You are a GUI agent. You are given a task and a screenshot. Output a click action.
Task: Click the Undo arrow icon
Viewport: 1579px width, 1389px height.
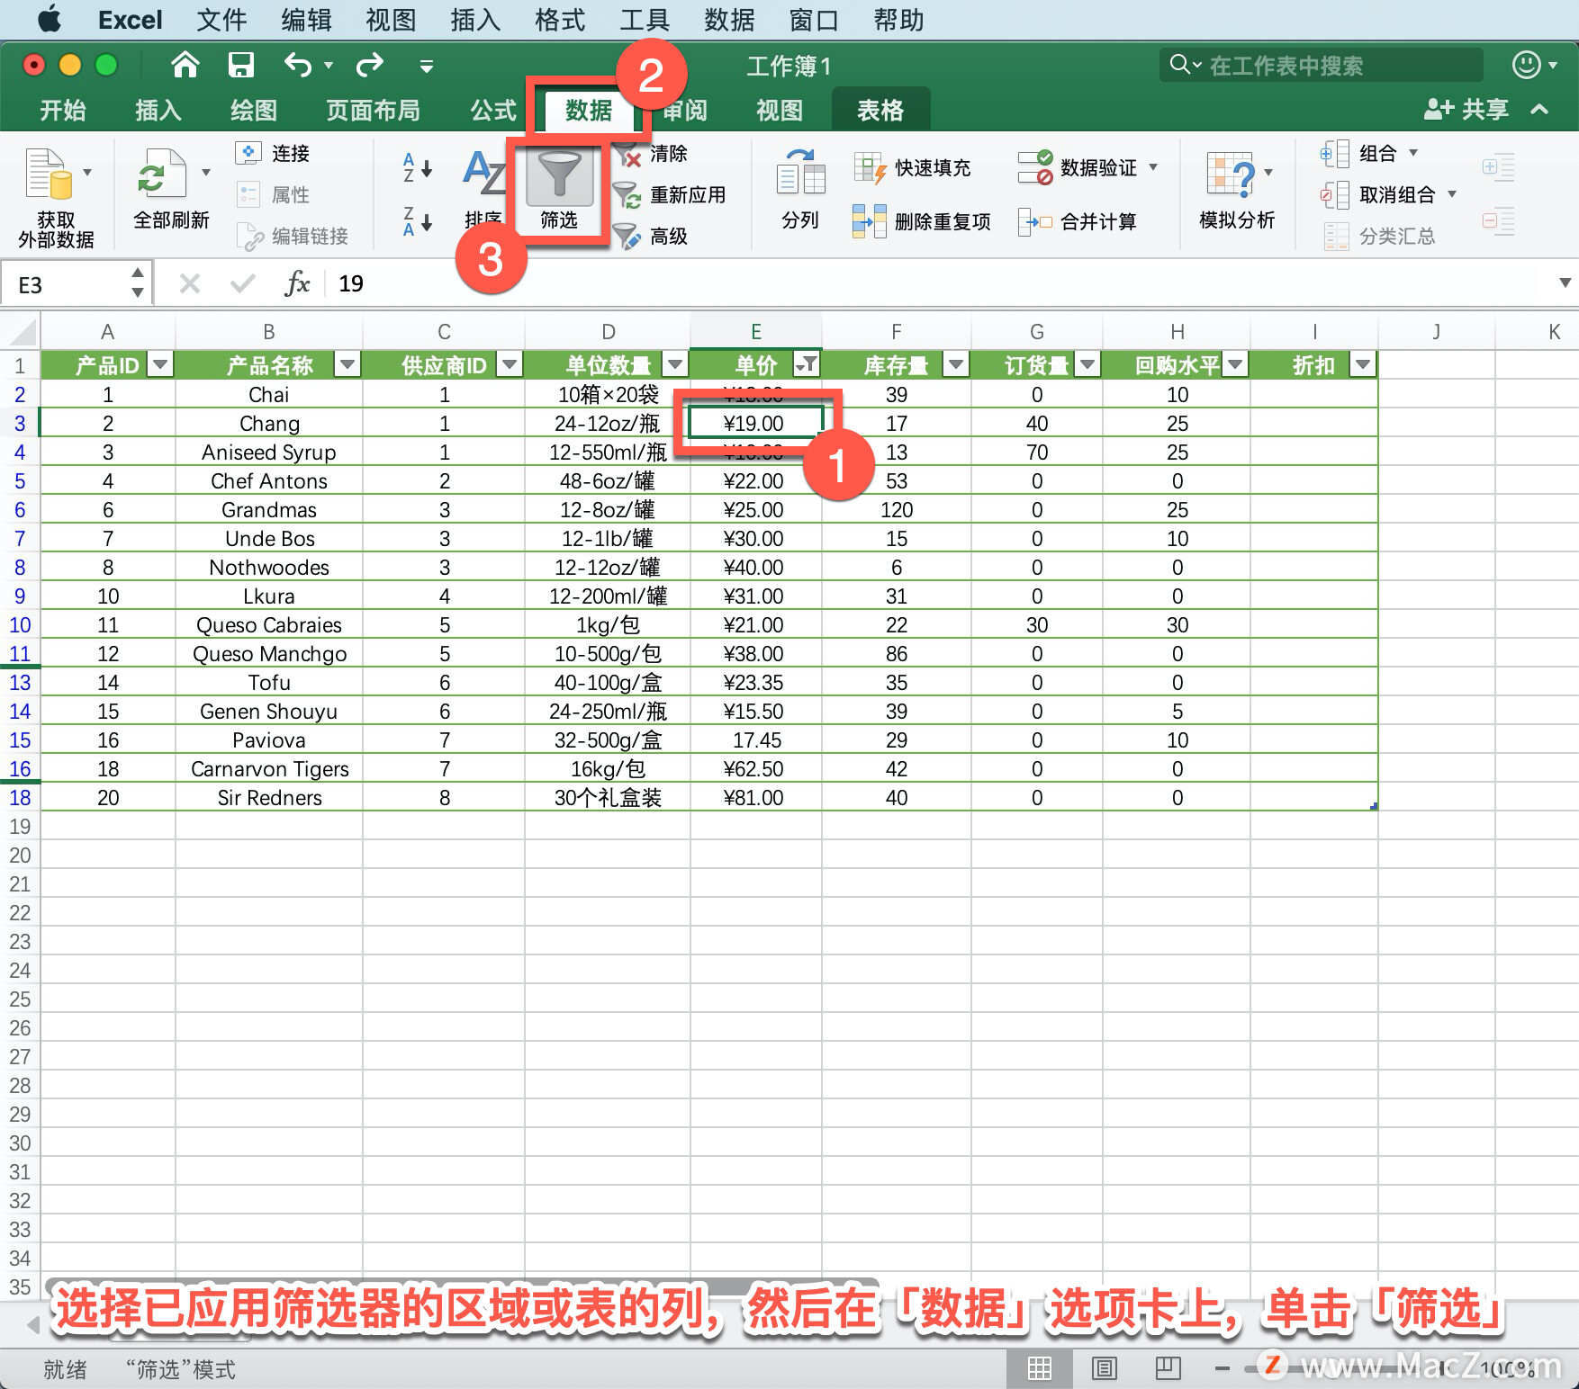coord(298,65)
